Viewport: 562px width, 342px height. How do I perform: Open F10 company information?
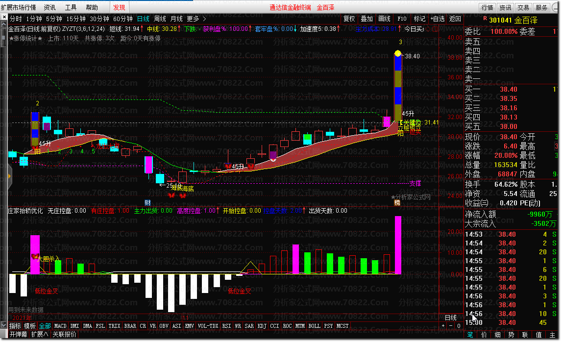point(402,19)
